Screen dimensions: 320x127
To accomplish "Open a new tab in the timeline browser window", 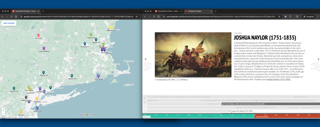I will (216, 11).
